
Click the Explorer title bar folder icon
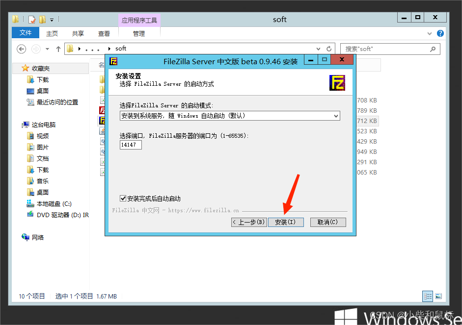click(15, 20)
